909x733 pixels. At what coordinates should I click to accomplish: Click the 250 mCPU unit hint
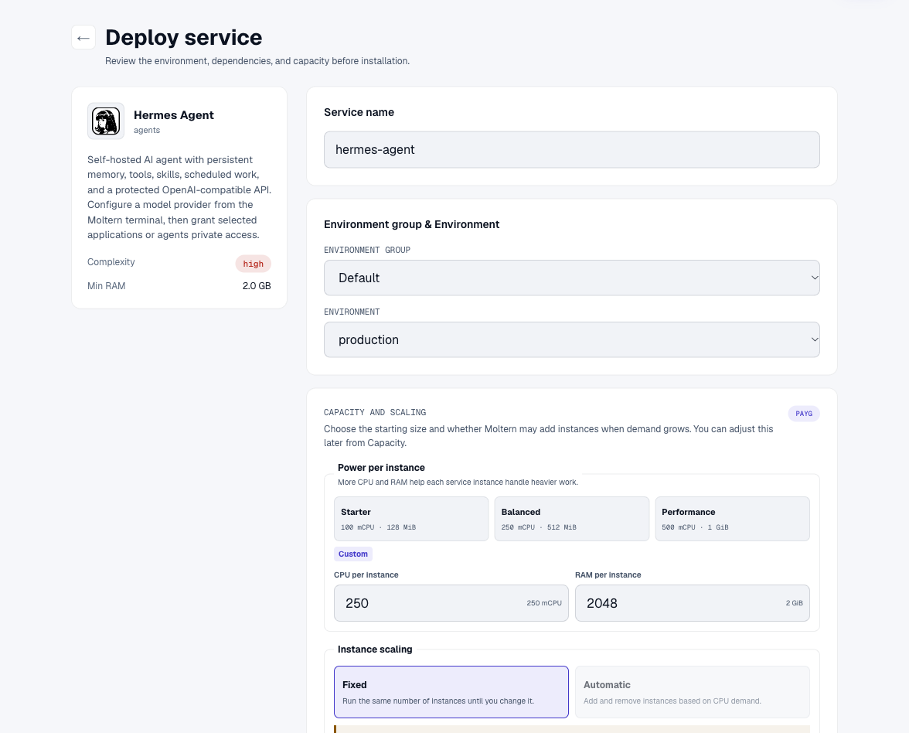pos(544,603)
